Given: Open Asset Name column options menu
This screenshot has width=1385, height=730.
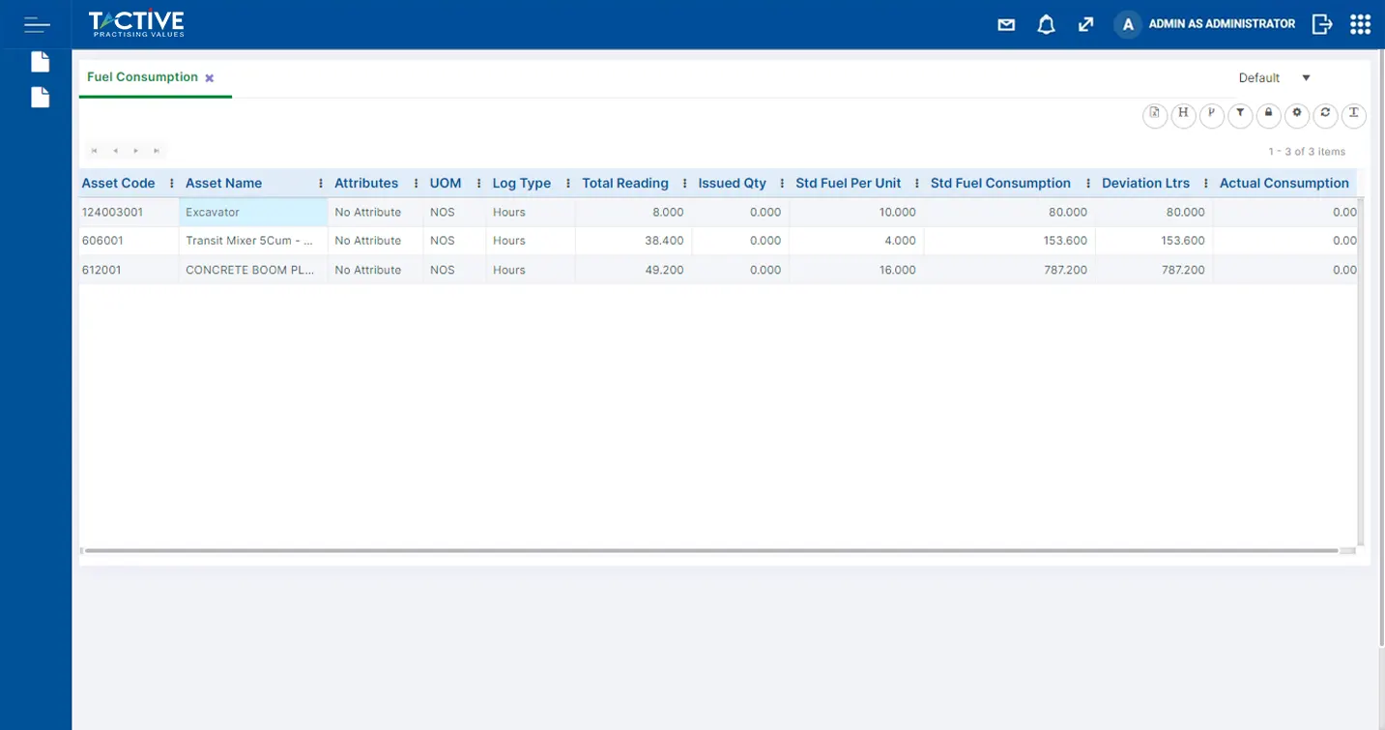Looking at the screenshot, I should point(321,184).
